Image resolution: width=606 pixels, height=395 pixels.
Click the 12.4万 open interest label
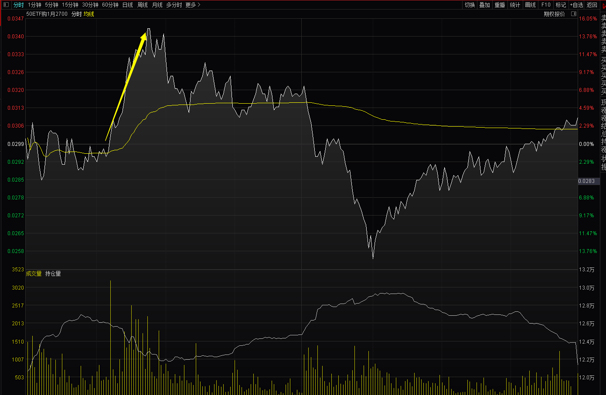click(586, 342)
